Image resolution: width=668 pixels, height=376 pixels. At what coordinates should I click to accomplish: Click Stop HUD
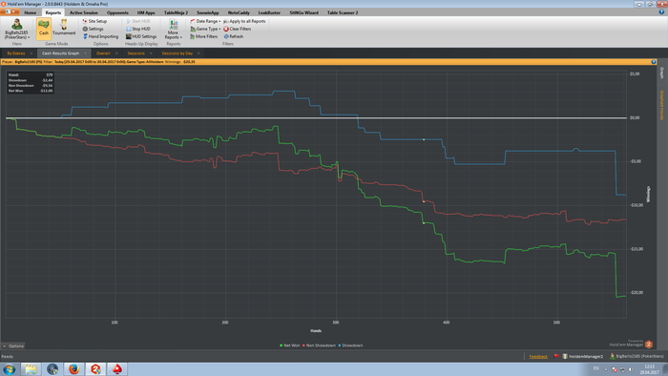pos(138,29)
